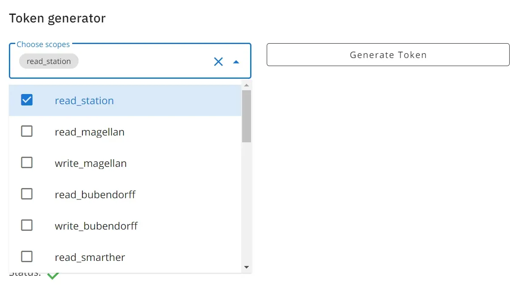Clear all selected scopes with the X icon

pos(218,61)
